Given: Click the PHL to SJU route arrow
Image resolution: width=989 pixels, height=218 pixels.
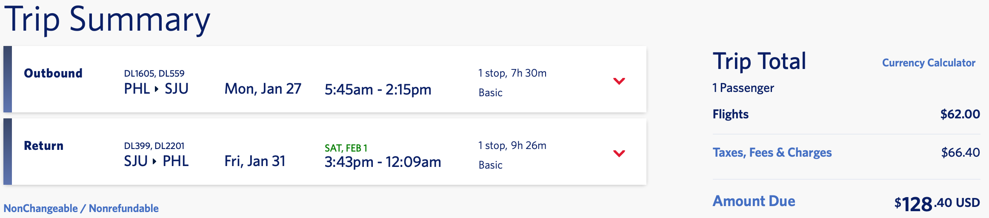Looking at the screenshot, I should click(157, 89).
